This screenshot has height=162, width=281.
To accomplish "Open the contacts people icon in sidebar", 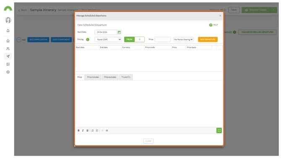I will pos(8,48).
